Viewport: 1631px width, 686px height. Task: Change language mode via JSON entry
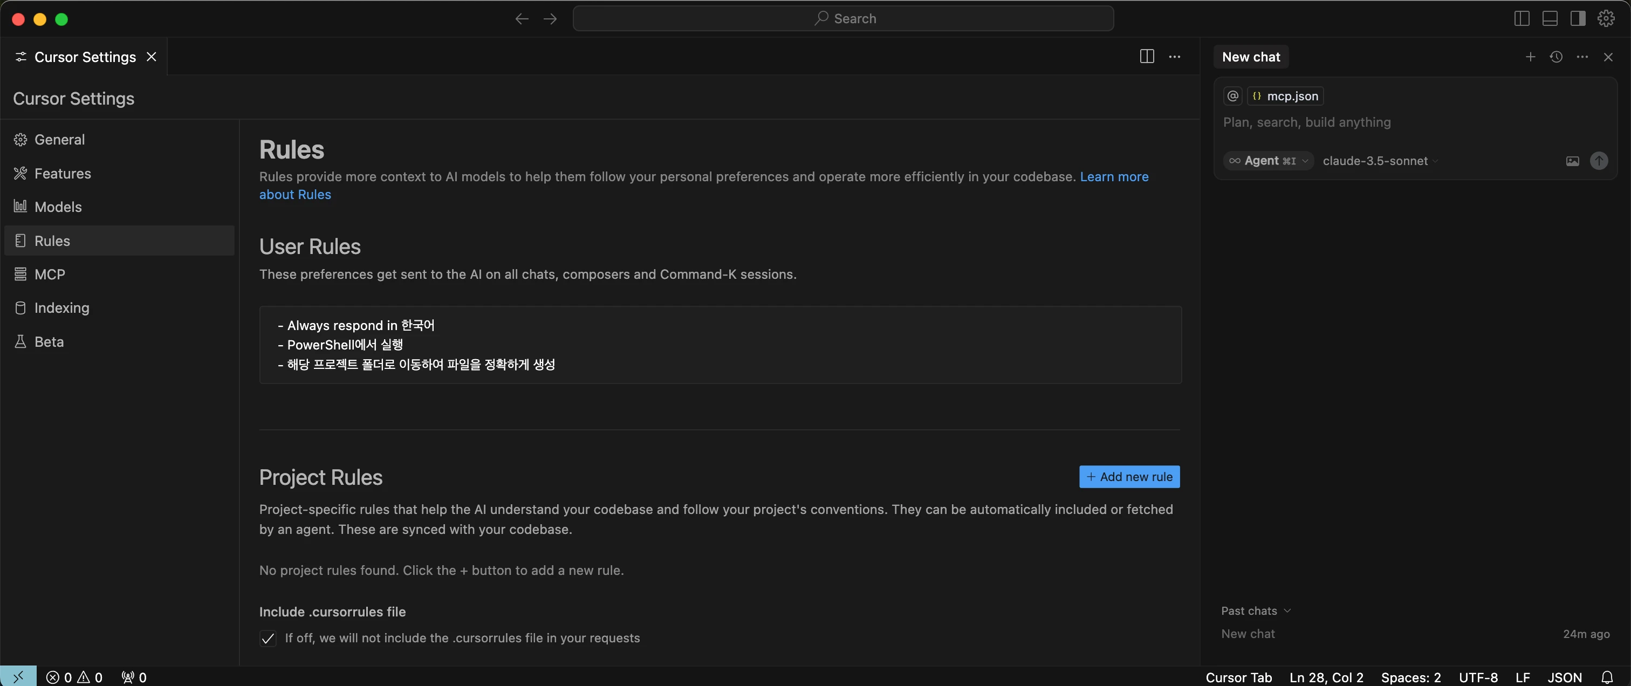tap(1565, 677)
